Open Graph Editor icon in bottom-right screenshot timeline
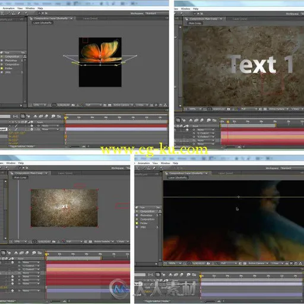This screenshot has height=304, width=304. (194, 275)
